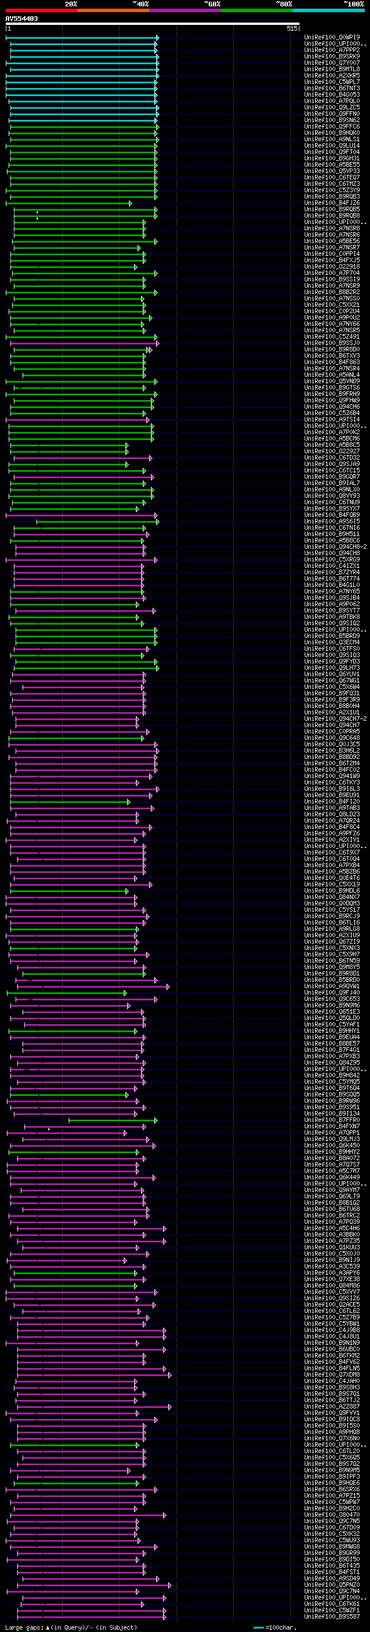Screen dimensions: 370x1632
Task: Select hit label UniRef100_Q9SJA9
Action: point(332,464)
